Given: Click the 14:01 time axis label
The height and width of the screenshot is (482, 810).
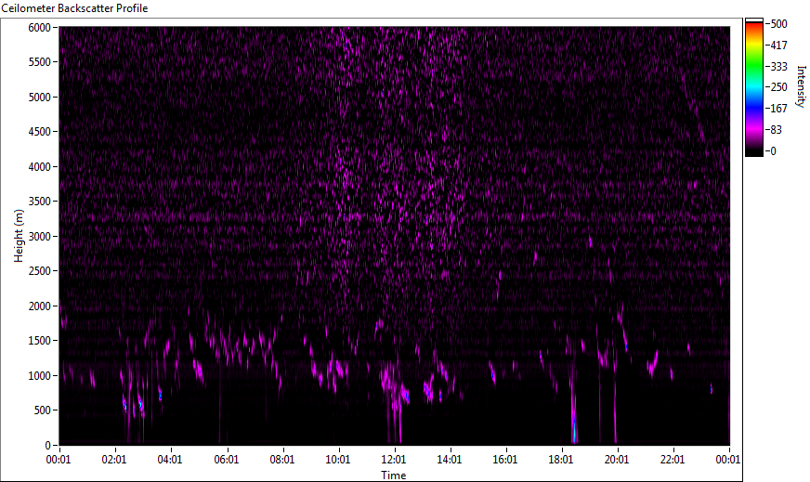Looking at the screenshot, I should click(450, 460).
